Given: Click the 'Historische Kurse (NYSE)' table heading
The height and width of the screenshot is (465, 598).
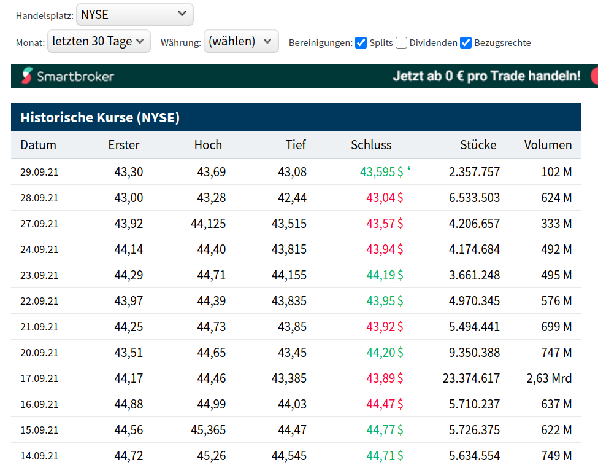Looking at the screenshot, I should (100, 117).
